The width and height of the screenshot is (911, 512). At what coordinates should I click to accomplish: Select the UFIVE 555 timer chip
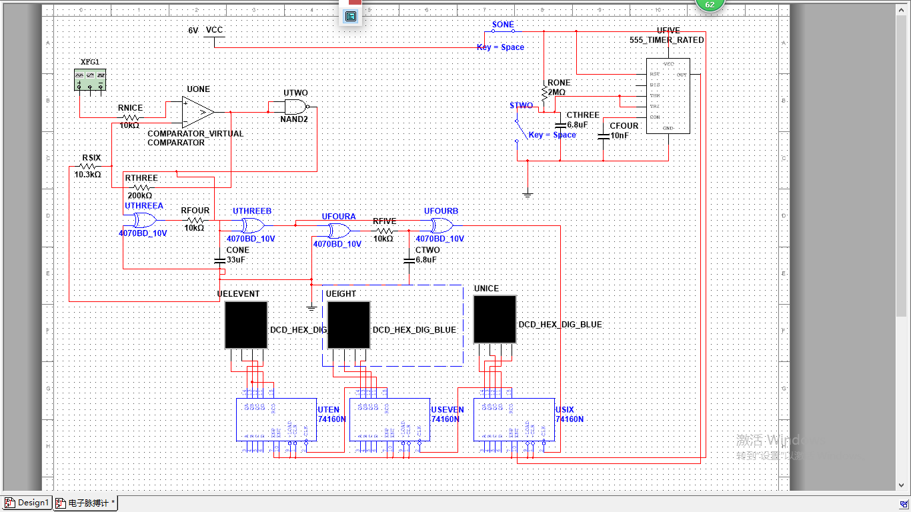(668, 96)
